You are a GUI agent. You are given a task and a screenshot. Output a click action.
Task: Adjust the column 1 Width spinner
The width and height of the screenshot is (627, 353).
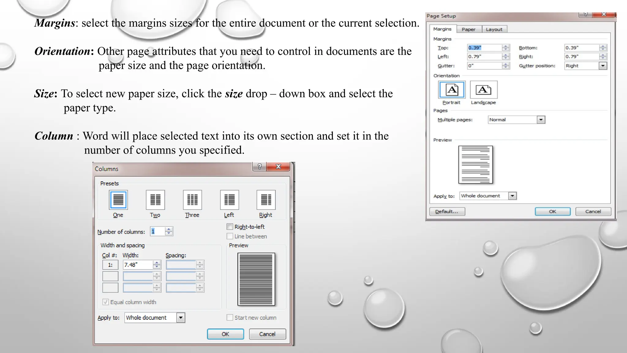[x=157, y=265]
